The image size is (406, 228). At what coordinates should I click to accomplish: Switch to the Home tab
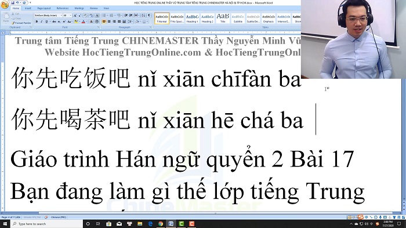click(16, 8)
